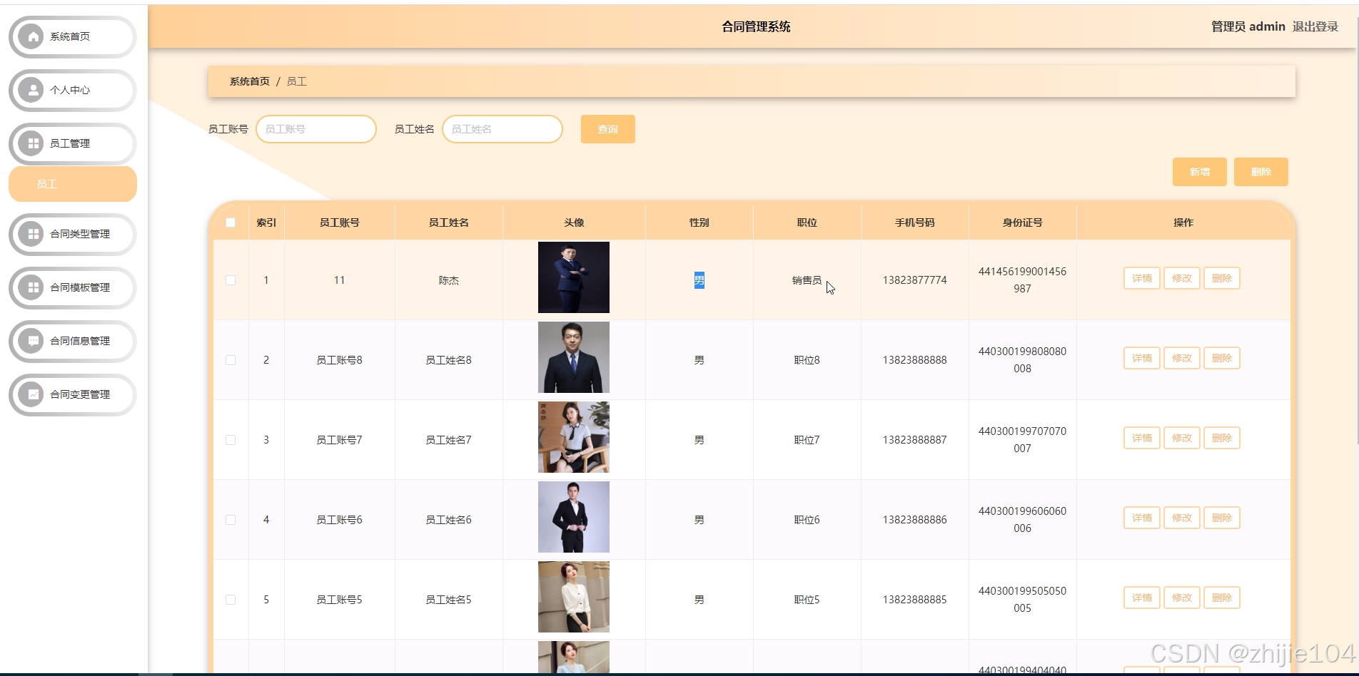
Task: Click 详情 for 员工姓名6
Action: [x=1142, y=518]
